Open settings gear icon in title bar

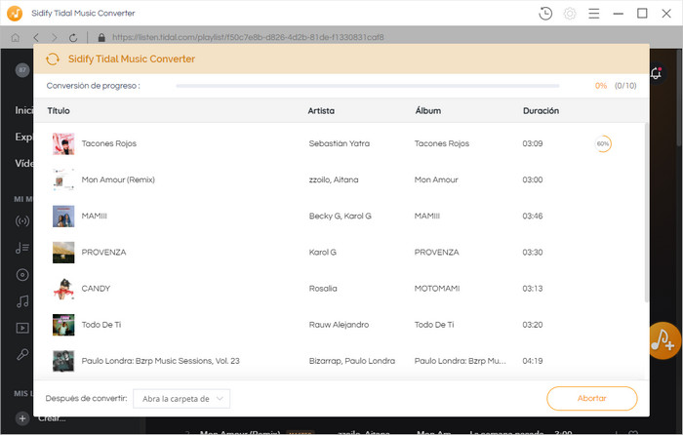(x=569, y=14)
